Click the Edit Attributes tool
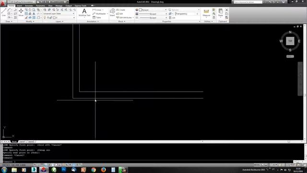This screenshot has height=173, width=307. tap(124, 17)
